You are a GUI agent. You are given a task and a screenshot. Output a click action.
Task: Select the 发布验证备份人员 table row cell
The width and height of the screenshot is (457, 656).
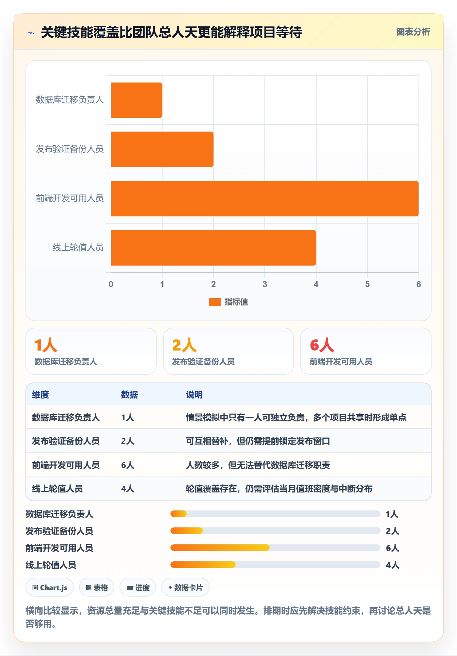click(66, 441)
